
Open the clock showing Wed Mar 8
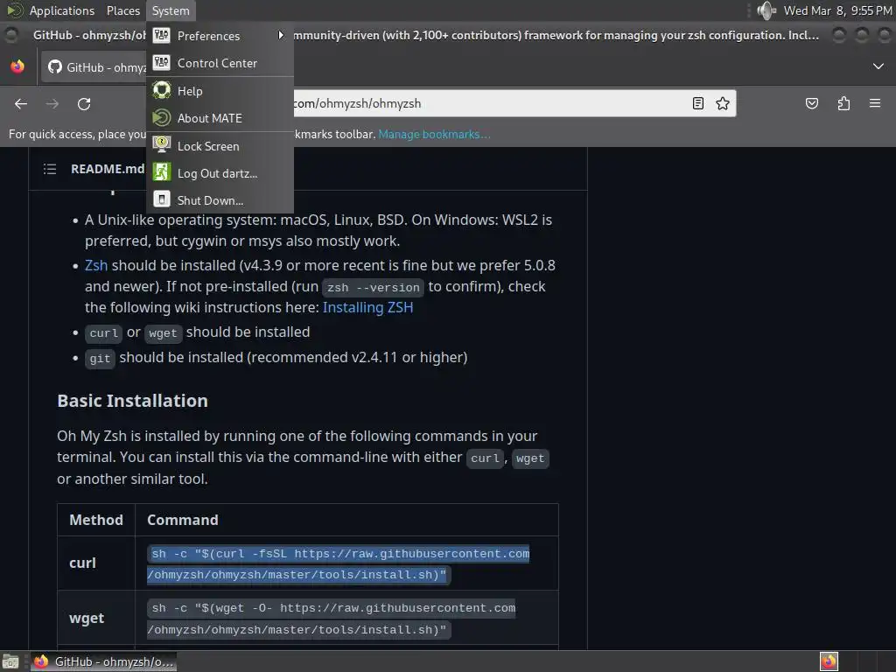pyautogui.click(x=837, y=10)
